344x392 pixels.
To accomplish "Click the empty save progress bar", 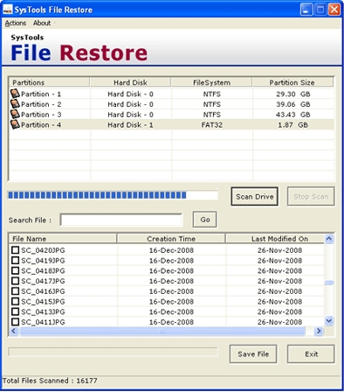I will point(113,352).
